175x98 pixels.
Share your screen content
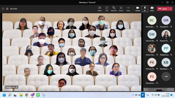click(x=152, y=9)
